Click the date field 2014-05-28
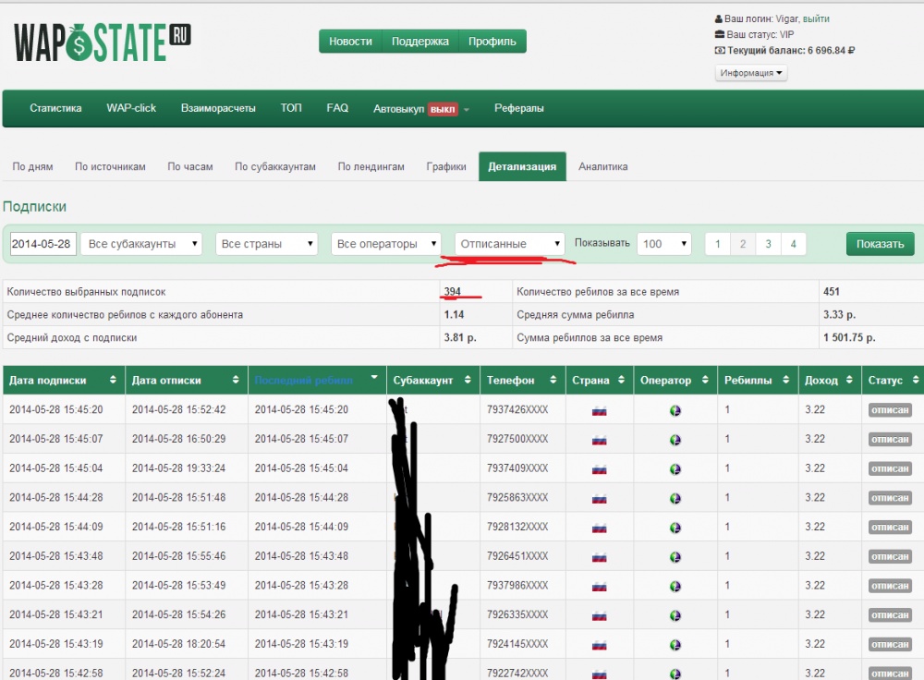This screenshot has height=680, width=924. (43, 244)
